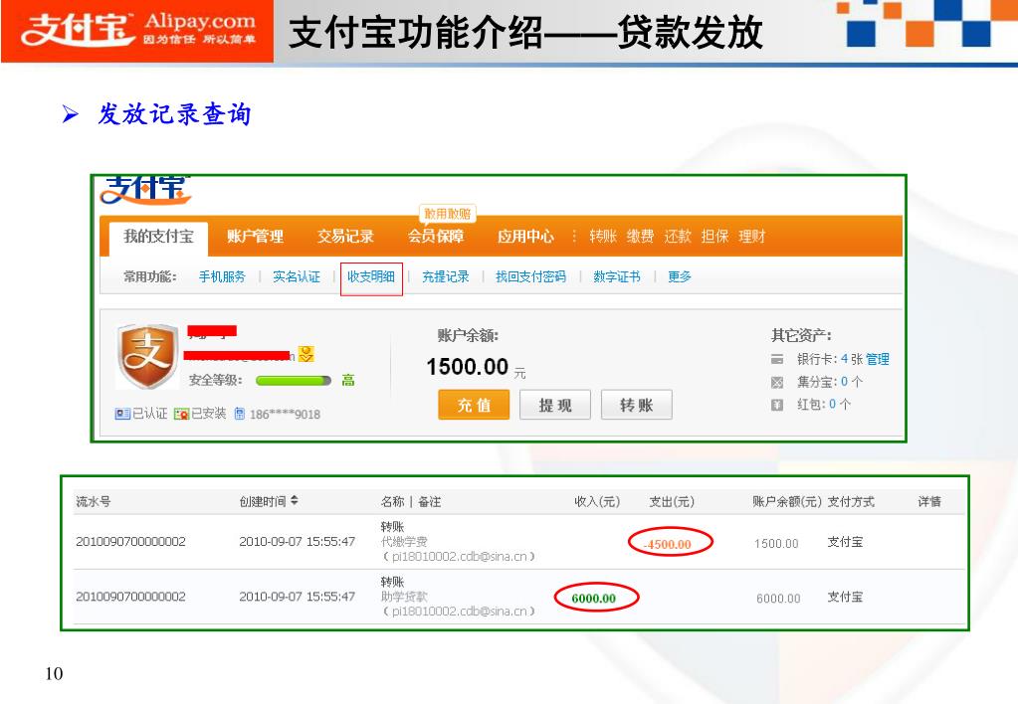Click the masked phone number 186****9018
This screenshot has width=1018, height=704.
click(285, 414)
